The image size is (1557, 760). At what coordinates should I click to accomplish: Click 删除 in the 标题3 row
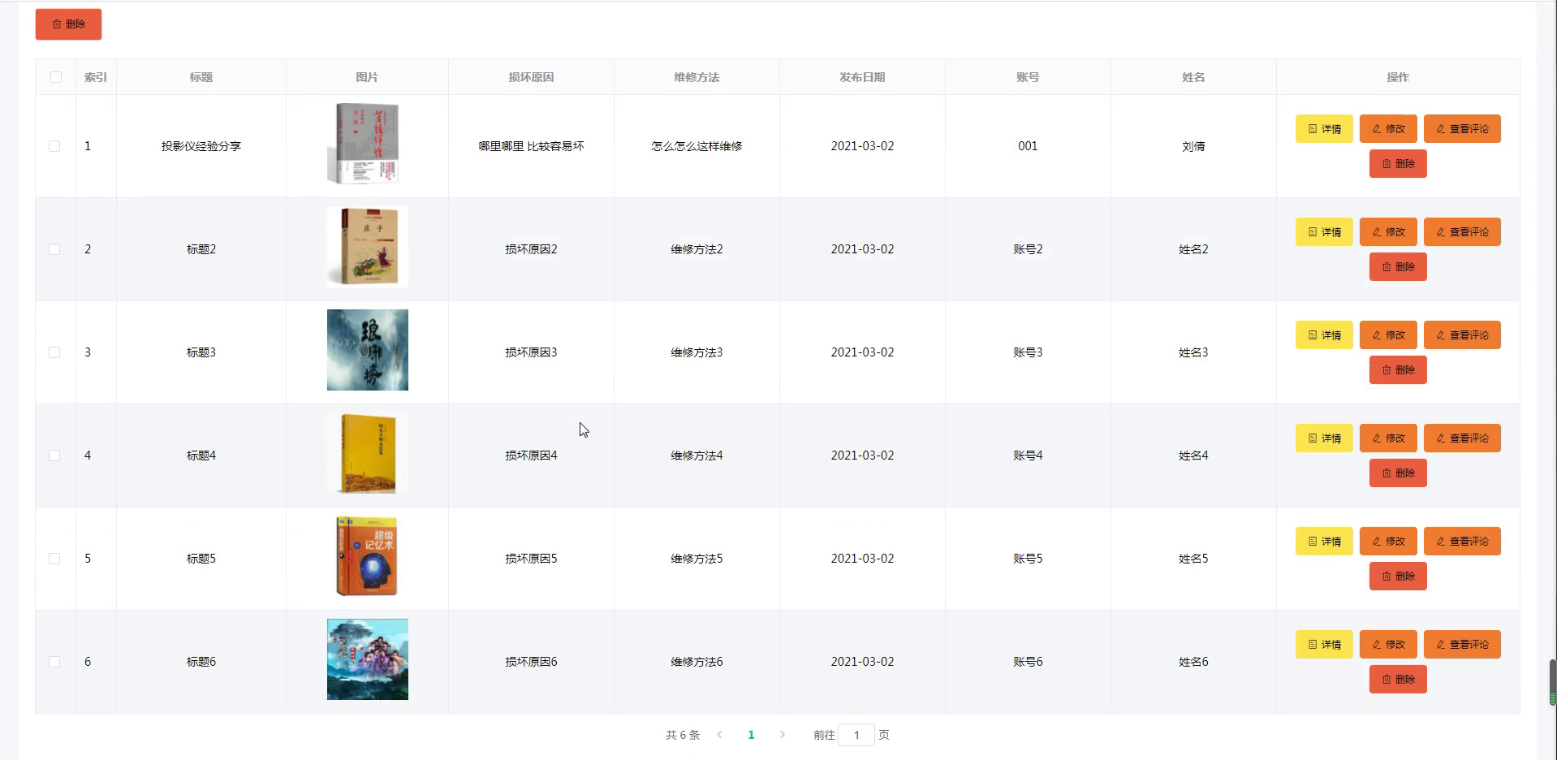click(x=1398, y=370)
